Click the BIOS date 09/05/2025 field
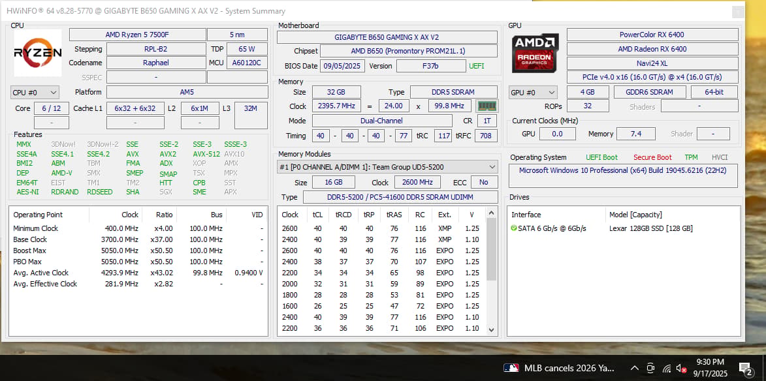 coord(342,65)
